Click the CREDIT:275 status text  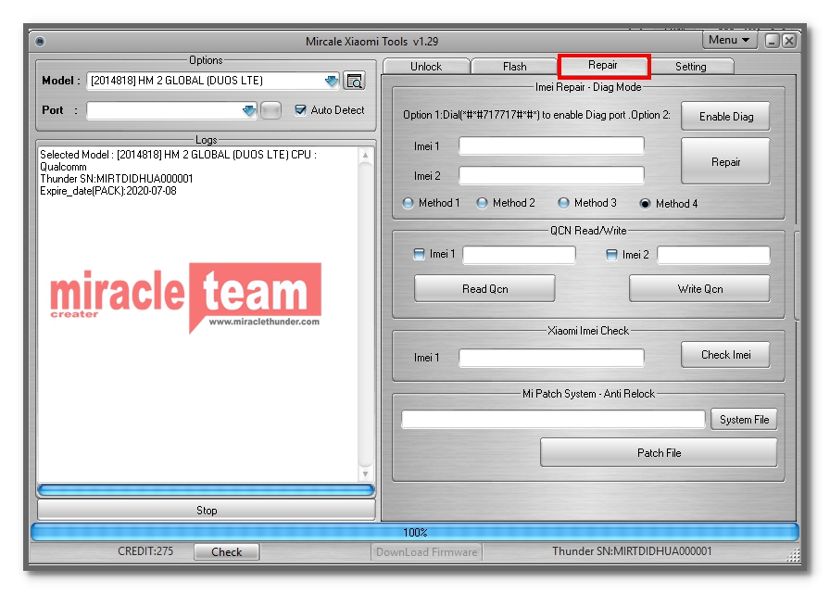[x=145, y=551]
